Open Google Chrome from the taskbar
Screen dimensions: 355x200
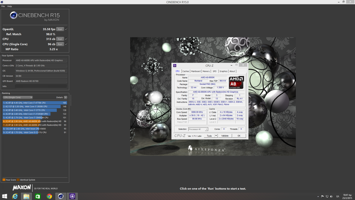tap(49, 196)
